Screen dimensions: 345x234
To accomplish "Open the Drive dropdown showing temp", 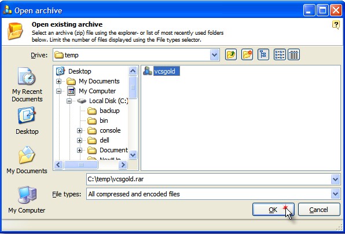I will (215, 55).
